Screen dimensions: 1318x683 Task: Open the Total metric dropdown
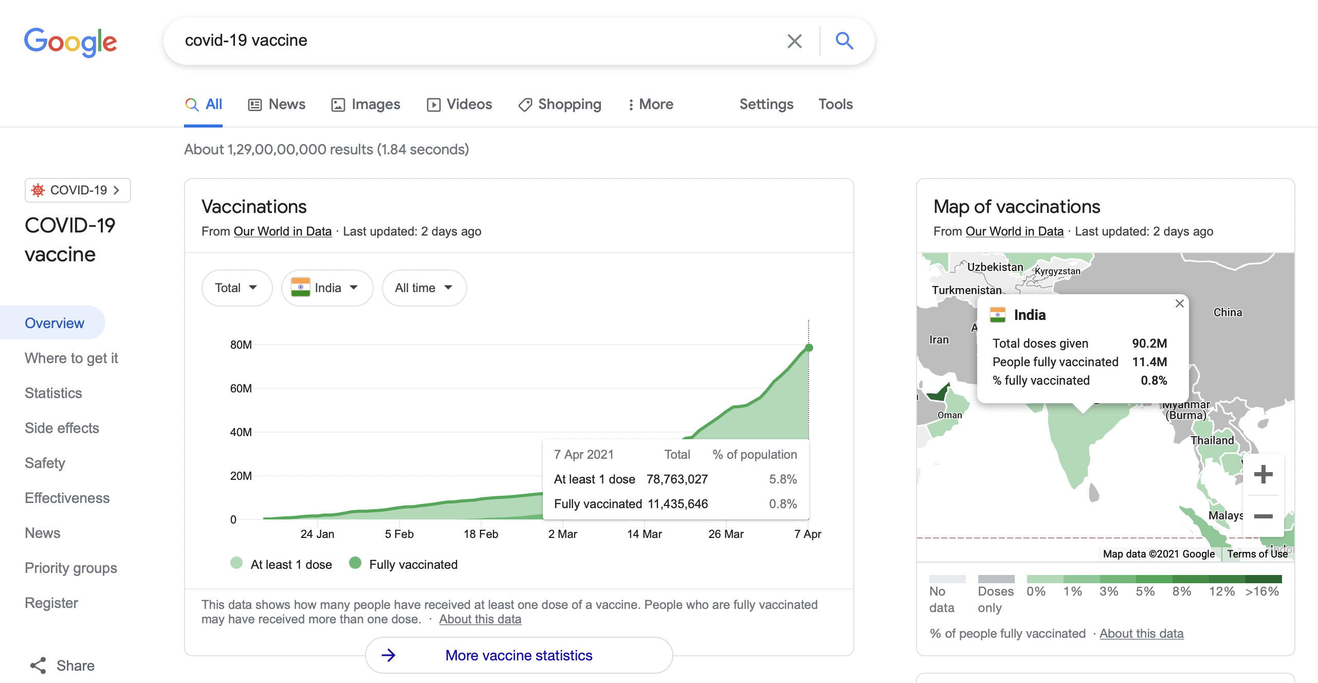[x=236, y=288]
